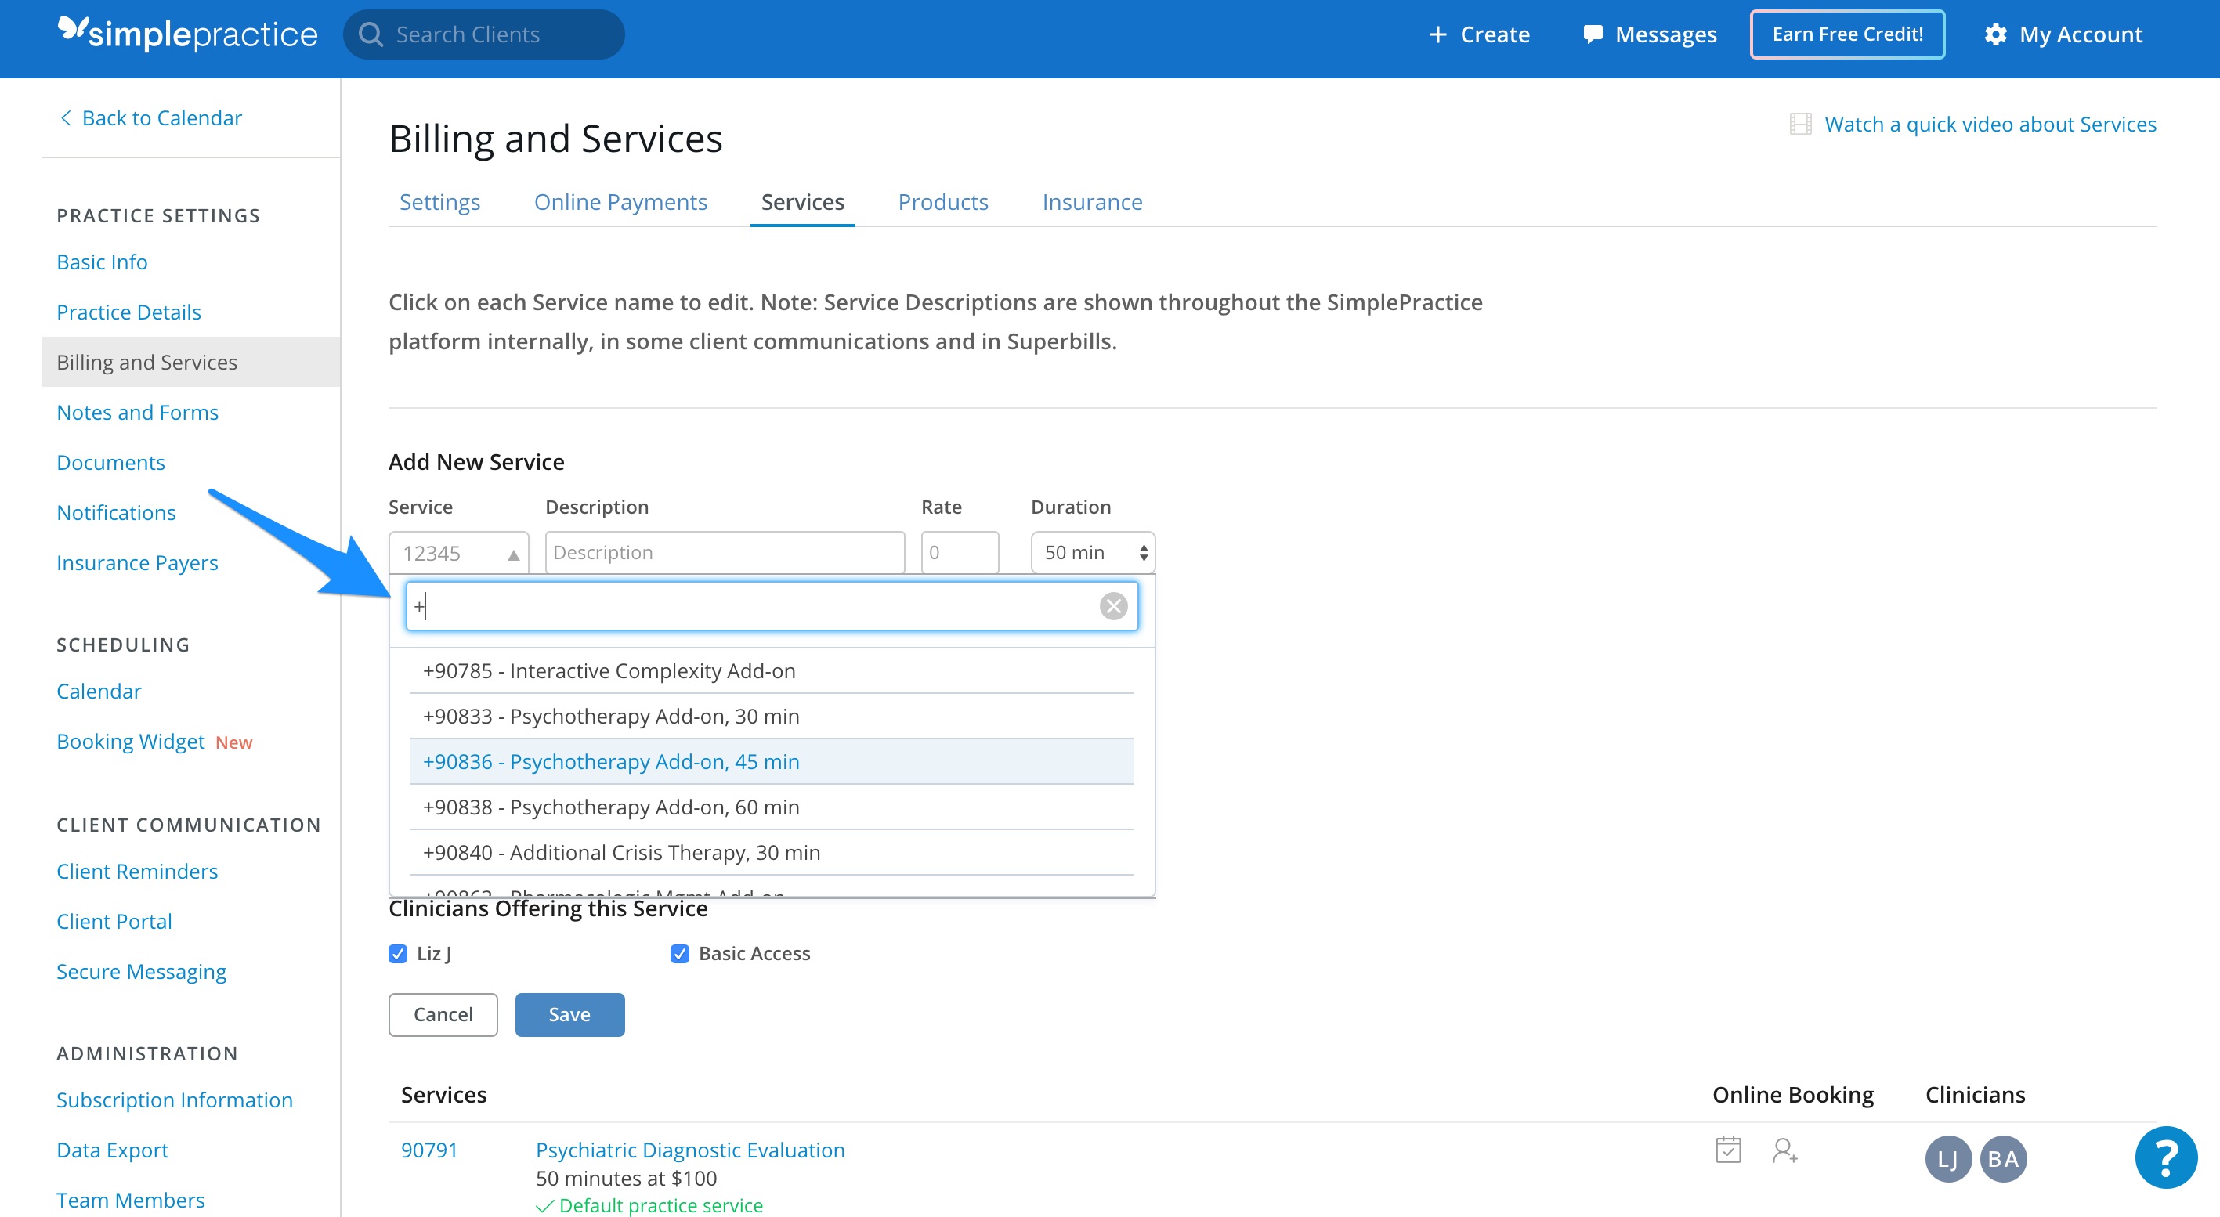The height and width of the screenshot is (1217, 2220).
Task: Open Client Portal settings
Action: click(x=114, y=922)
